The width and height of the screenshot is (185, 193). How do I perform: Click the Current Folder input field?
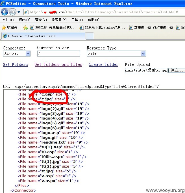[59, 53]
